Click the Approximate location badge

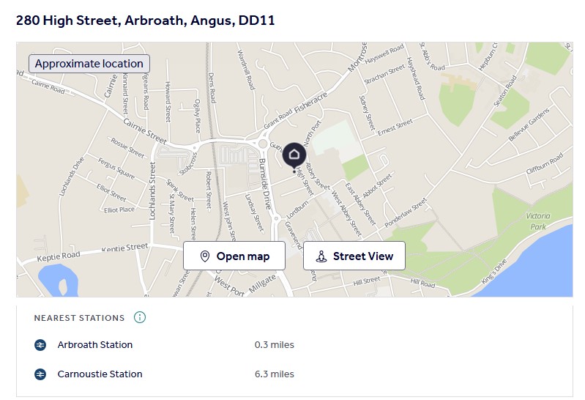point(89,64)
